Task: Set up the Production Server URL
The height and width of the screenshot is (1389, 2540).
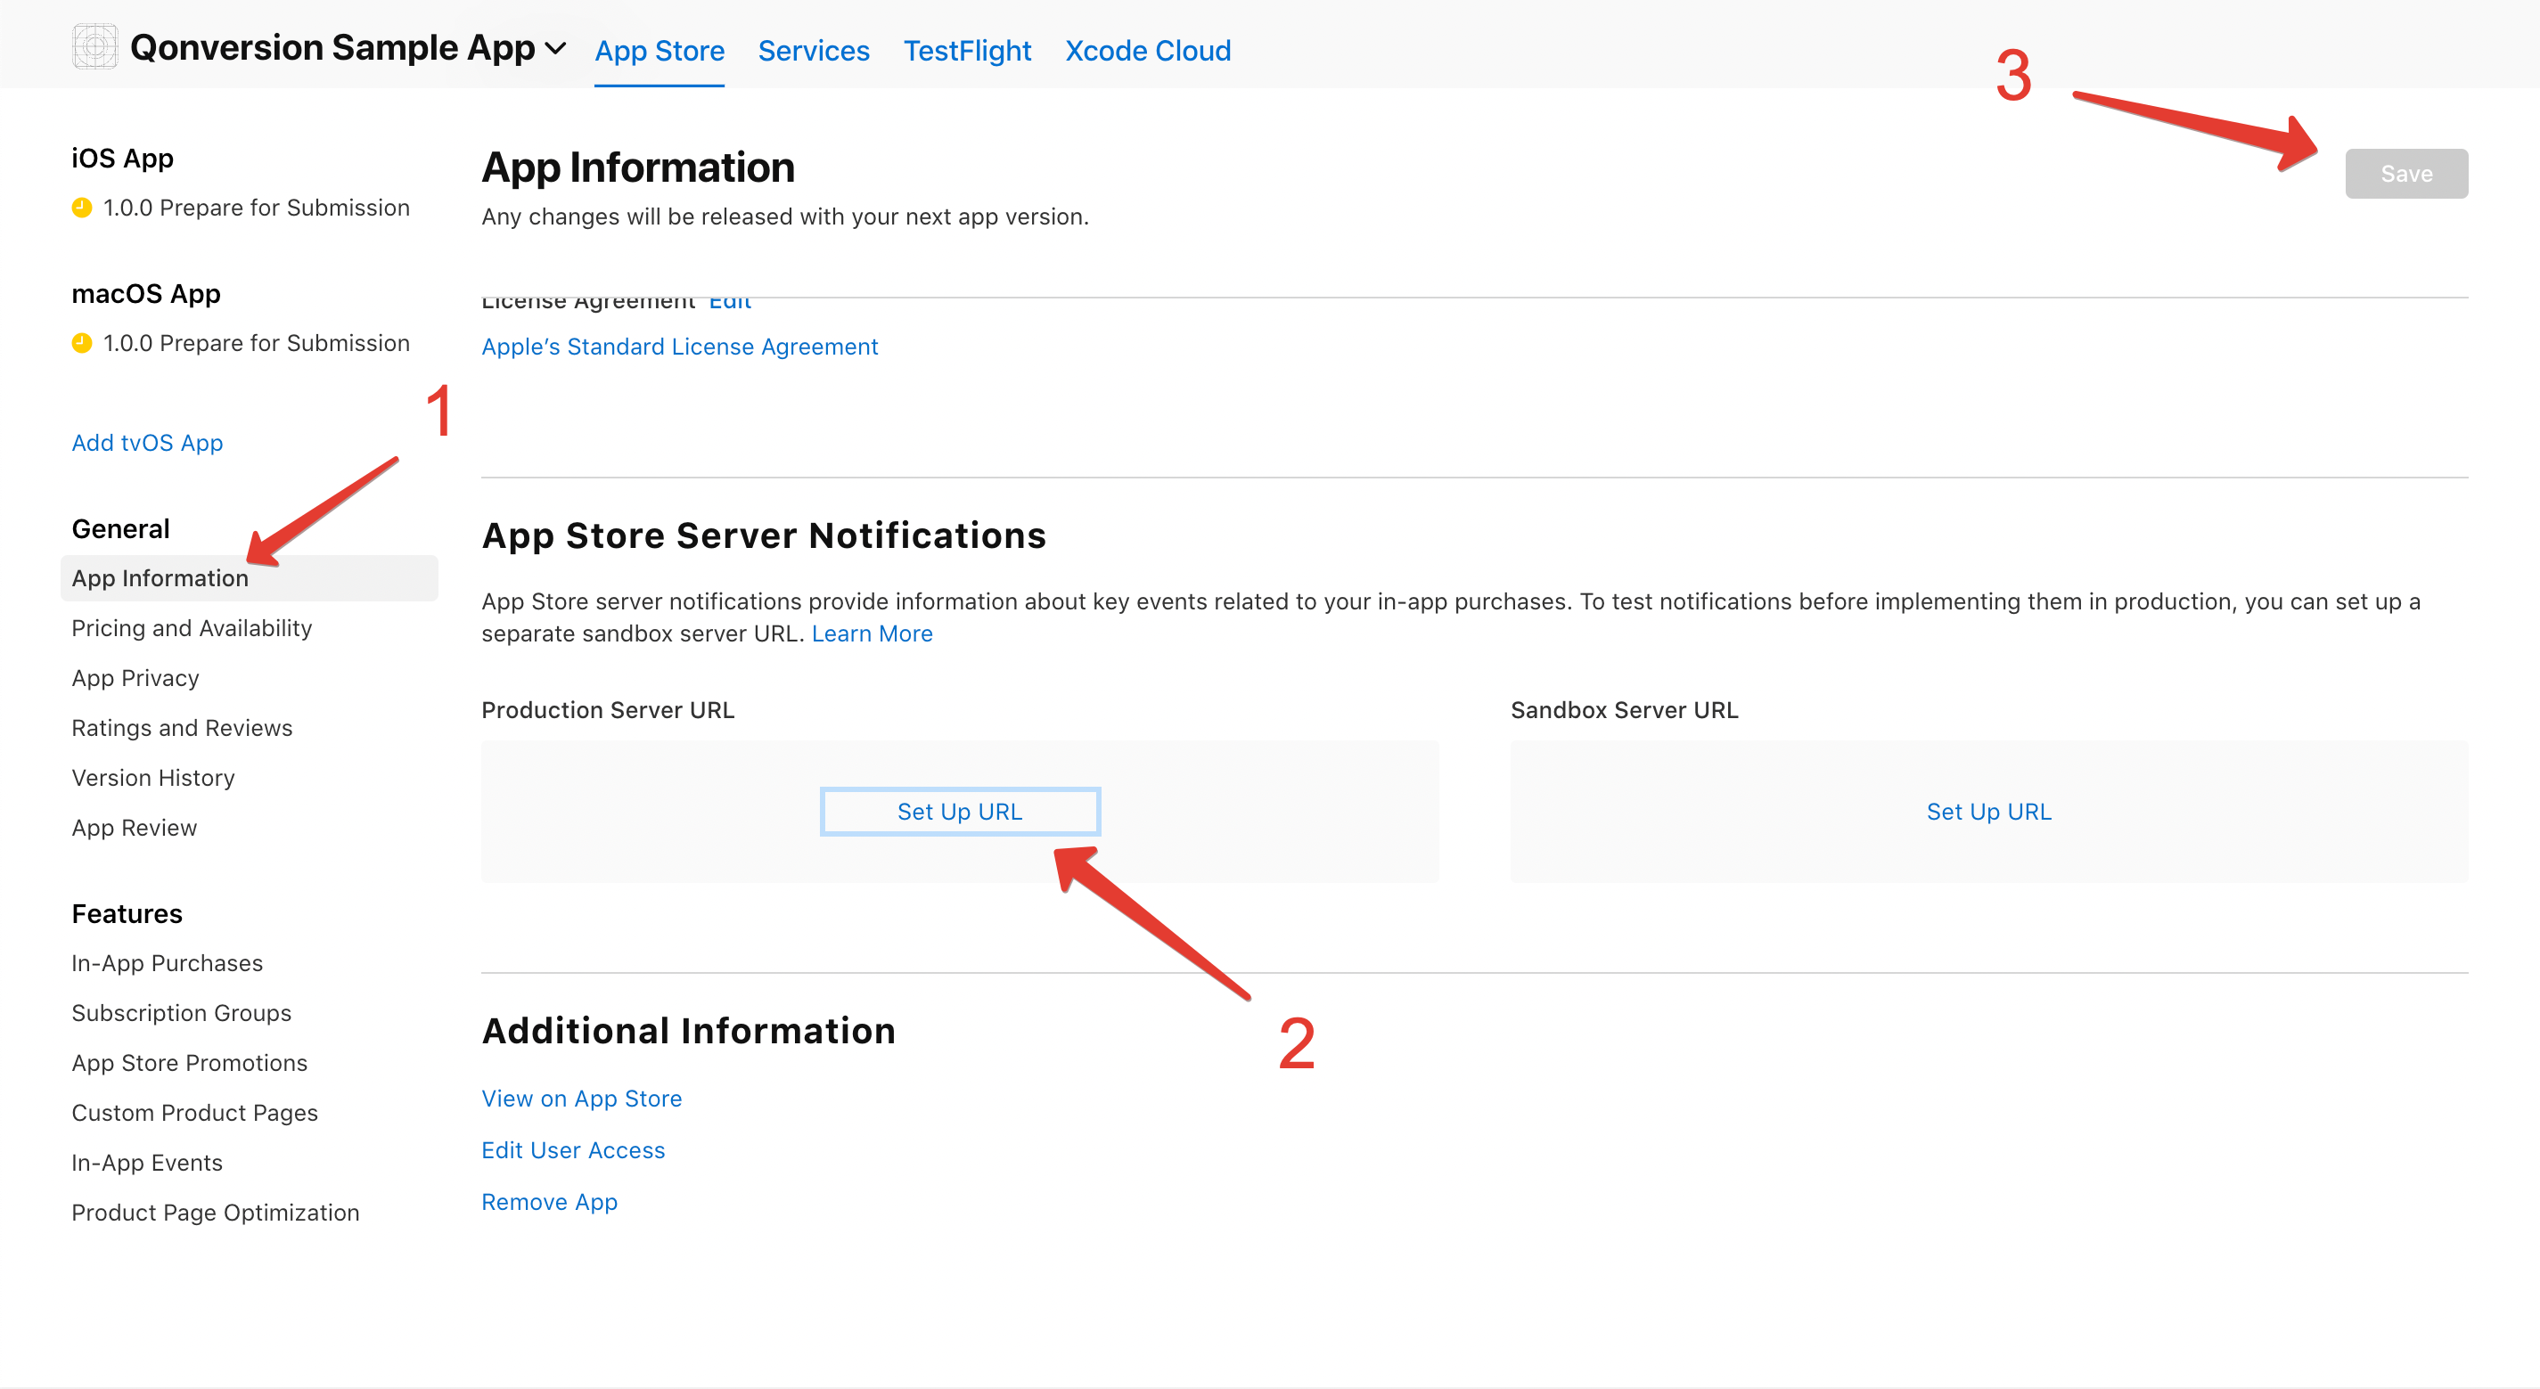Action: [x=959, y=812]
